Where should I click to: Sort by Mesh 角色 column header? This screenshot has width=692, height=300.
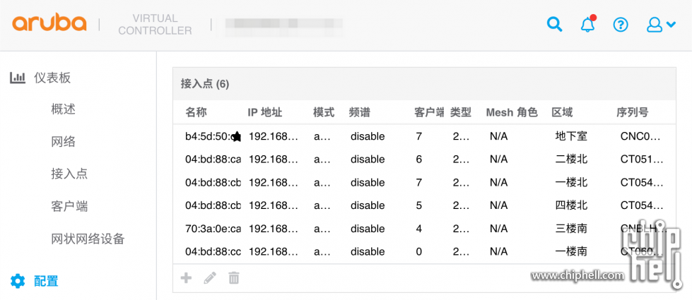coord(512,112)
